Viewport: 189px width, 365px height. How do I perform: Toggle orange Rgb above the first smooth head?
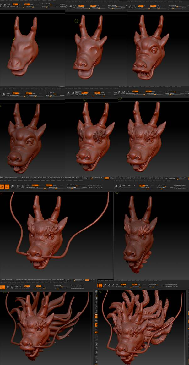(x=15, y=4)
